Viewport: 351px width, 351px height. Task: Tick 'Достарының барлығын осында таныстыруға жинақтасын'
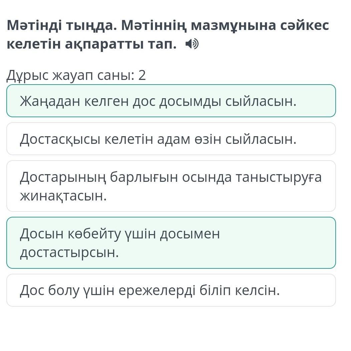pos(171,186)
